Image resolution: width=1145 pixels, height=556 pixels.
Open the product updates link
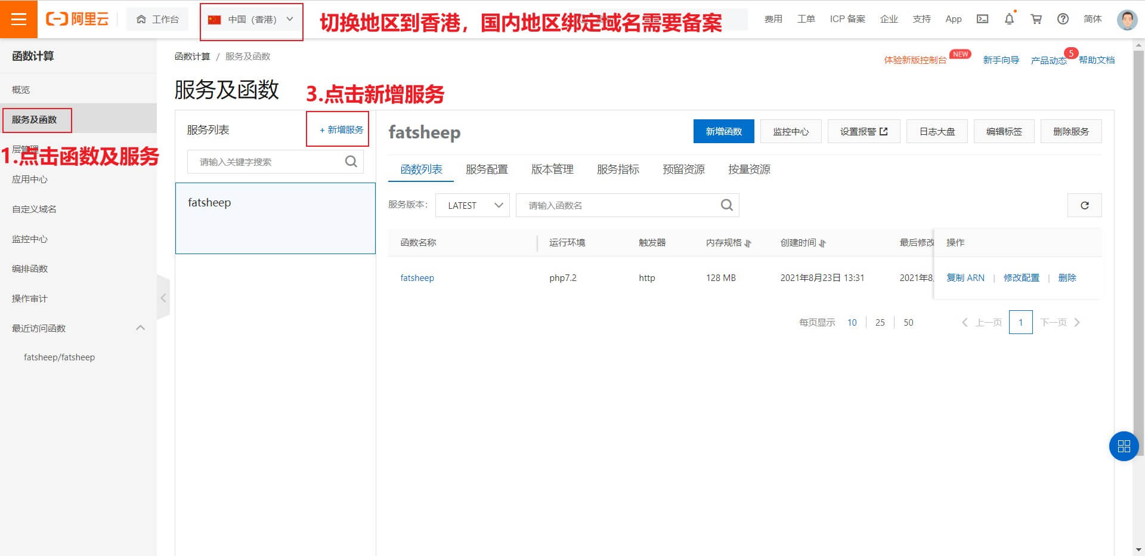click(1048, 60)
